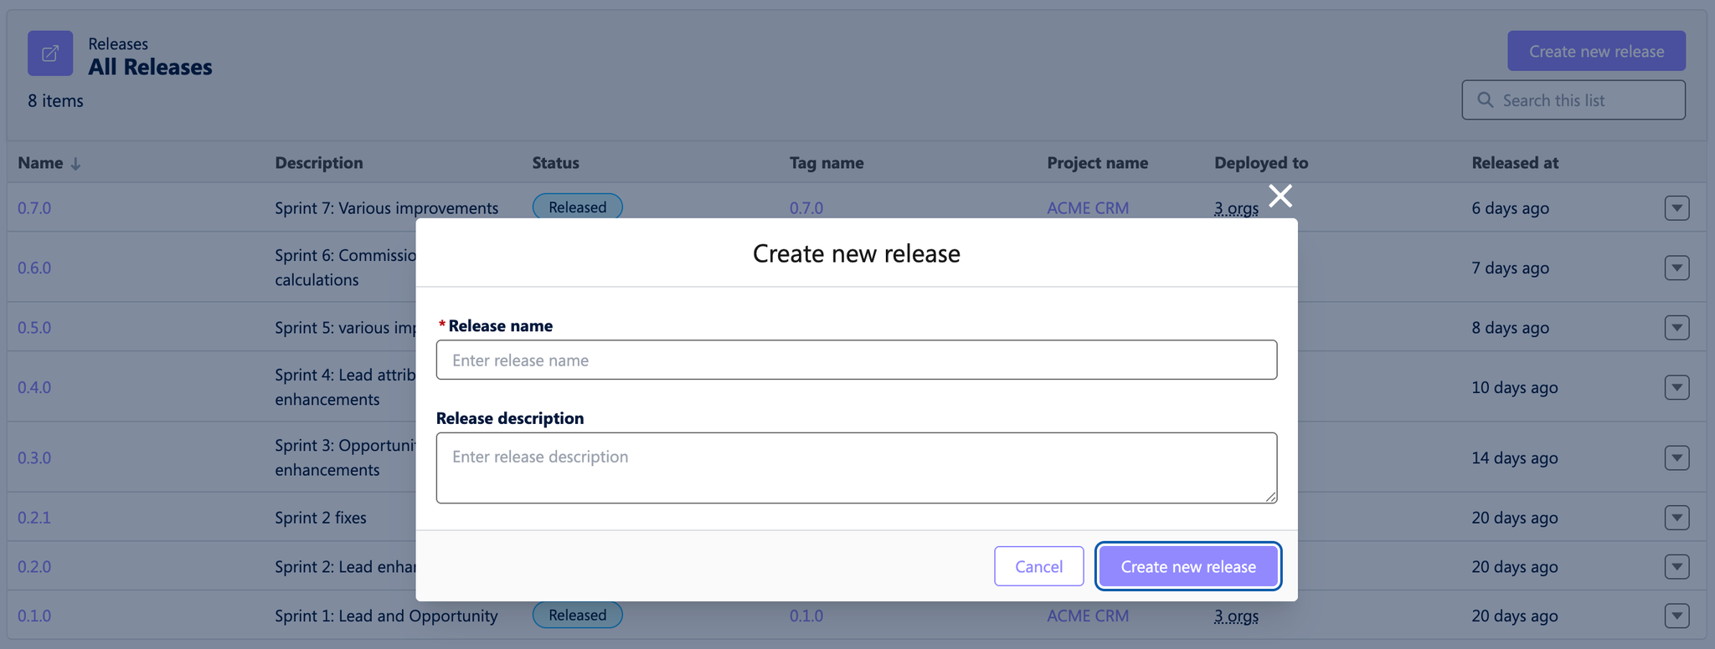
Task: Open actions menu for release 0.4.0
Action: click(1676, 387)
